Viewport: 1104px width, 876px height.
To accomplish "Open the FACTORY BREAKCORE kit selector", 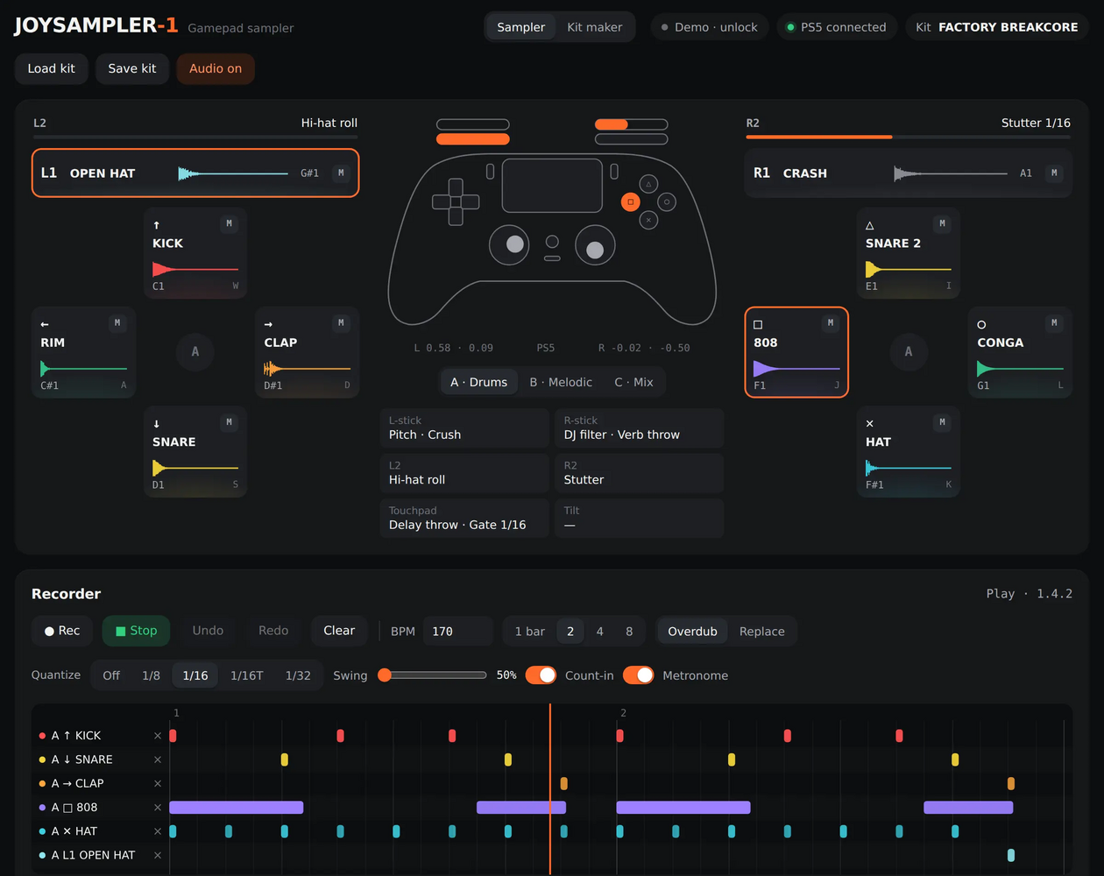I will [997, 27].
